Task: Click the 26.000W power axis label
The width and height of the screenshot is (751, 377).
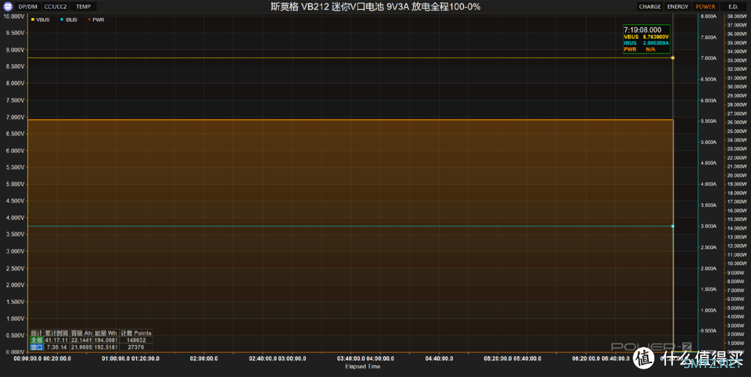Action: click(x=737, y=122)
